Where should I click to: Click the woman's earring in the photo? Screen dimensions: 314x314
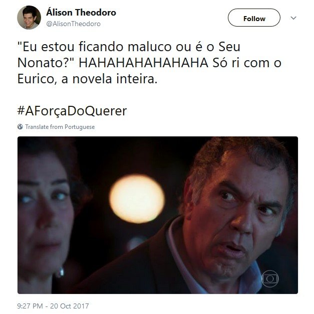pos(62,272)
